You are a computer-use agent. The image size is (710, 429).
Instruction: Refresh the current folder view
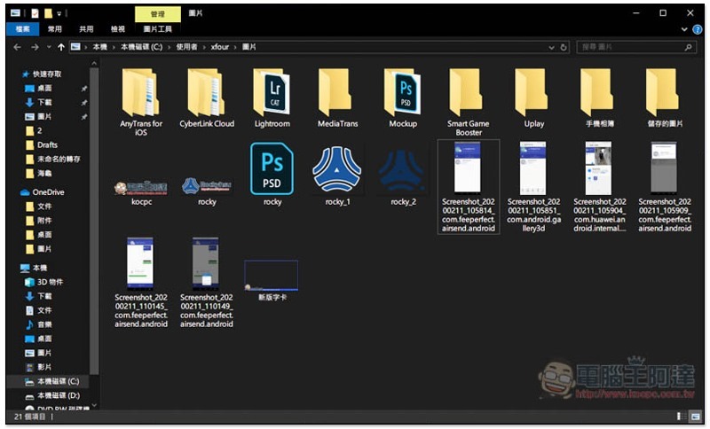563,47
